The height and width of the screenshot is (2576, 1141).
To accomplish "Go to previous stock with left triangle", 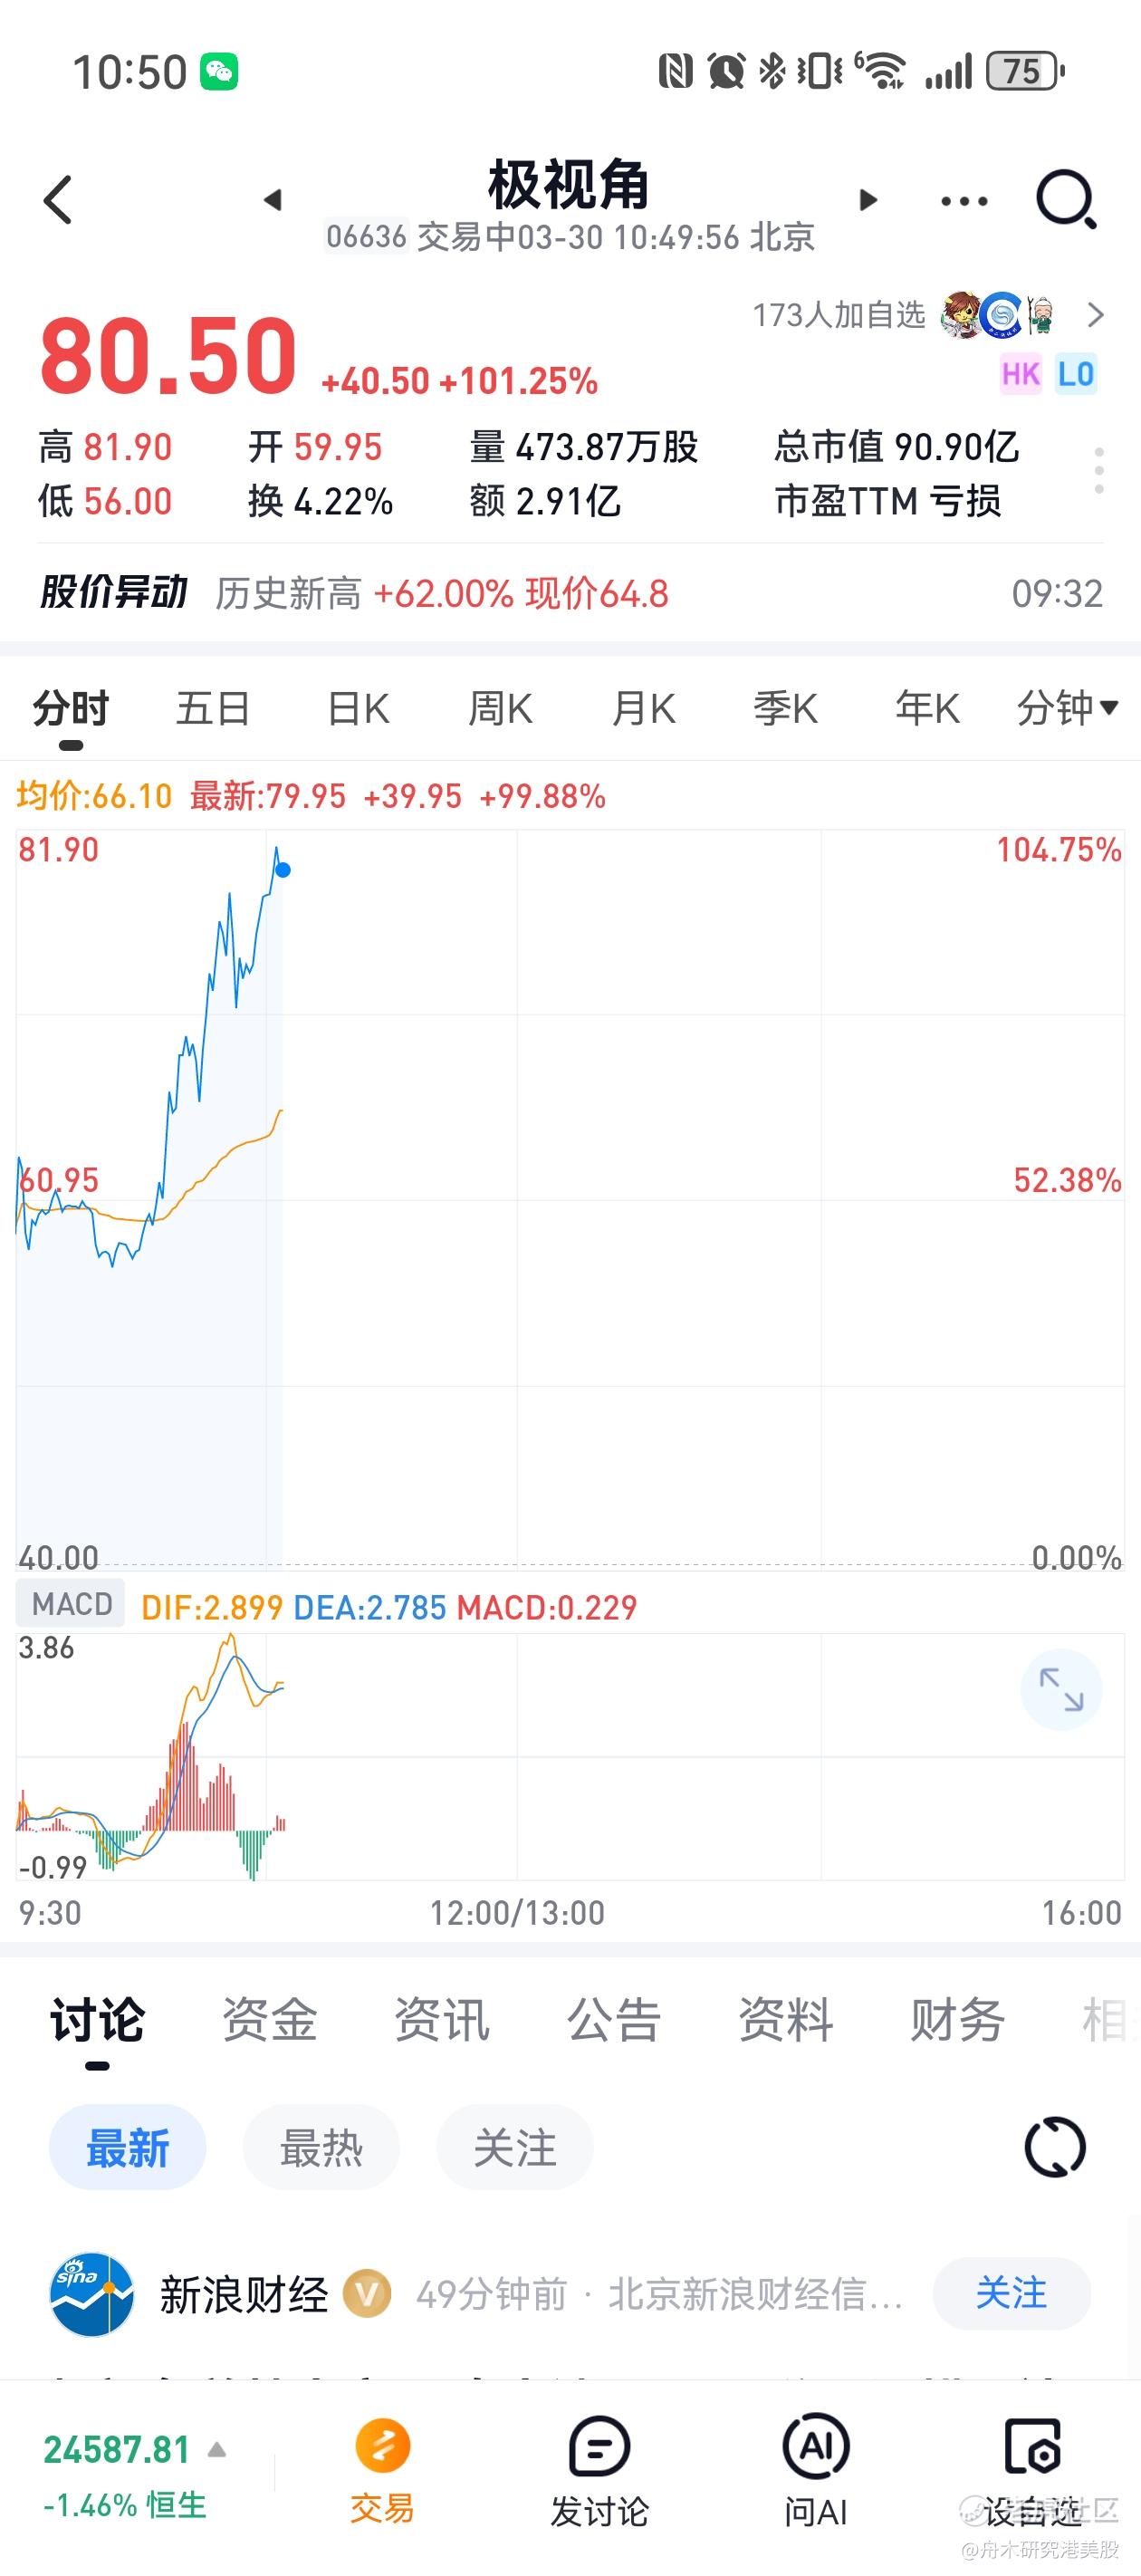I will point(272,200).
